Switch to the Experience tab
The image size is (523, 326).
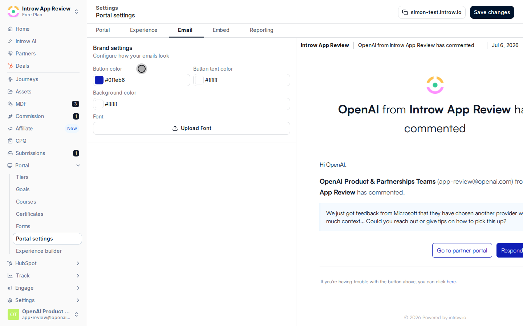click(143, 30)
